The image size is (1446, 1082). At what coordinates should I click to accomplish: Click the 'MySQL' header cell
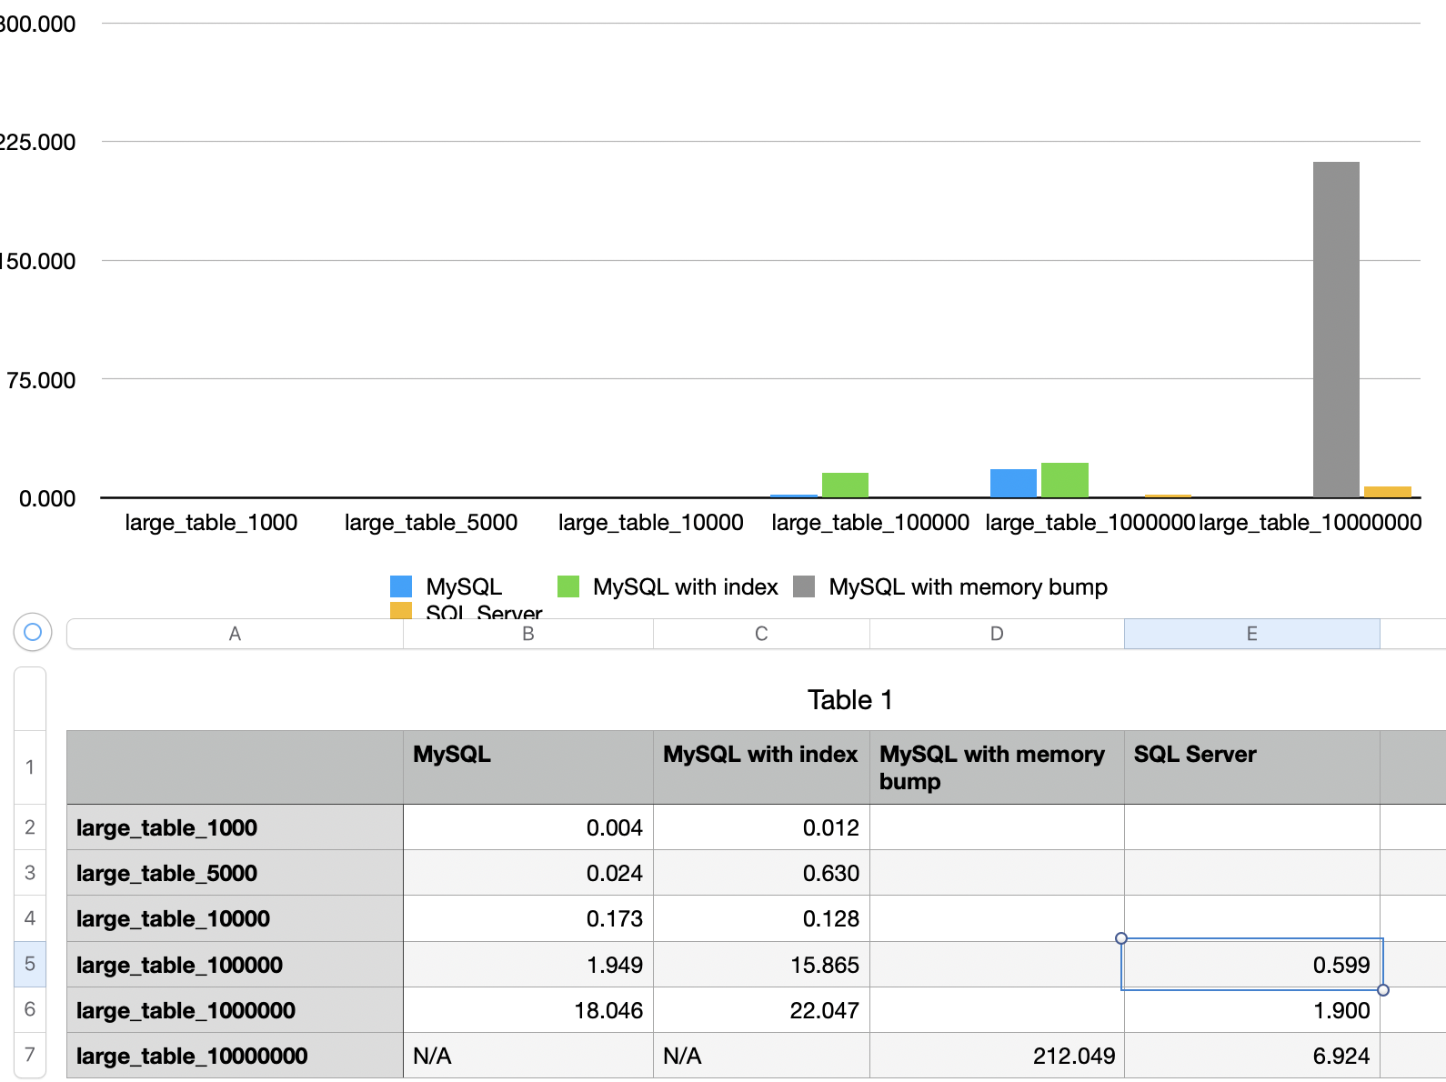coord(528,767)
